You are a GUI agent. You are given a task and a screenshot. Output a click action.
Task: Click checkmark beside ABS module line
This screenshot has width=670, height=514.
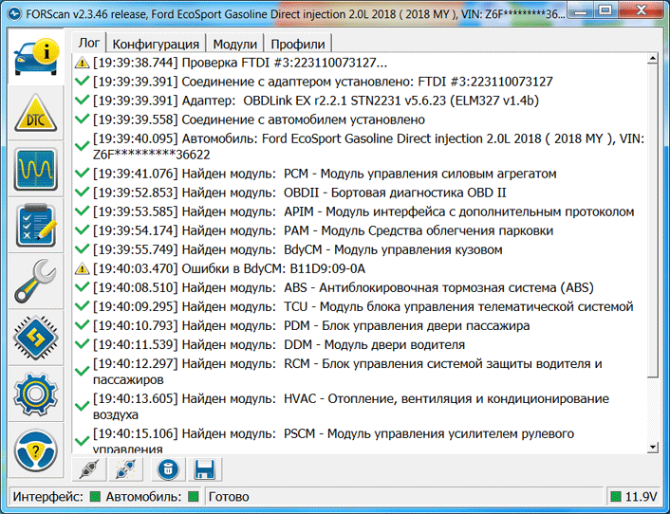[82, 287]
